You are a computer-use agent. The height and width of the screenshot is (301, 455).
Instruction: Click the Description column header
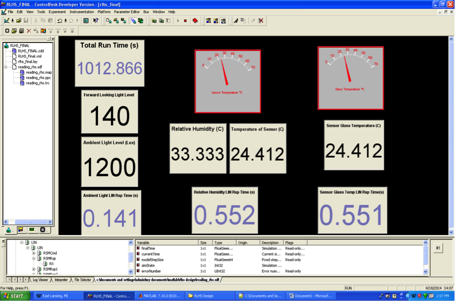(272, 243)
